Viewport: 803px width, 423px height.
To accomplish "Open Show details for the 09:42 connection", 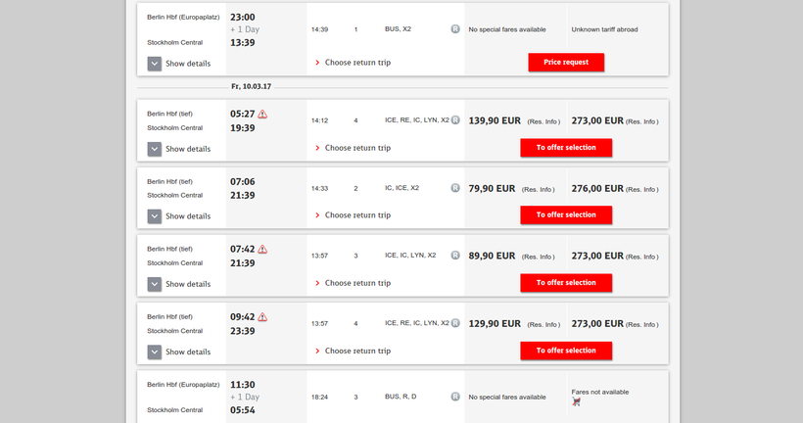I will click(155, 352).
